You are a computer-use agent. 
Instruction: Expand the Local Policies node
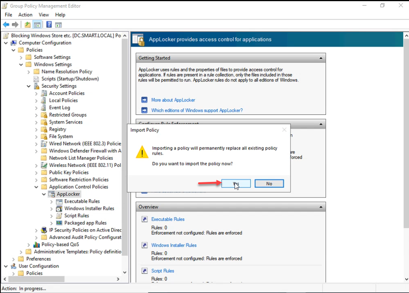click(36, 100)
